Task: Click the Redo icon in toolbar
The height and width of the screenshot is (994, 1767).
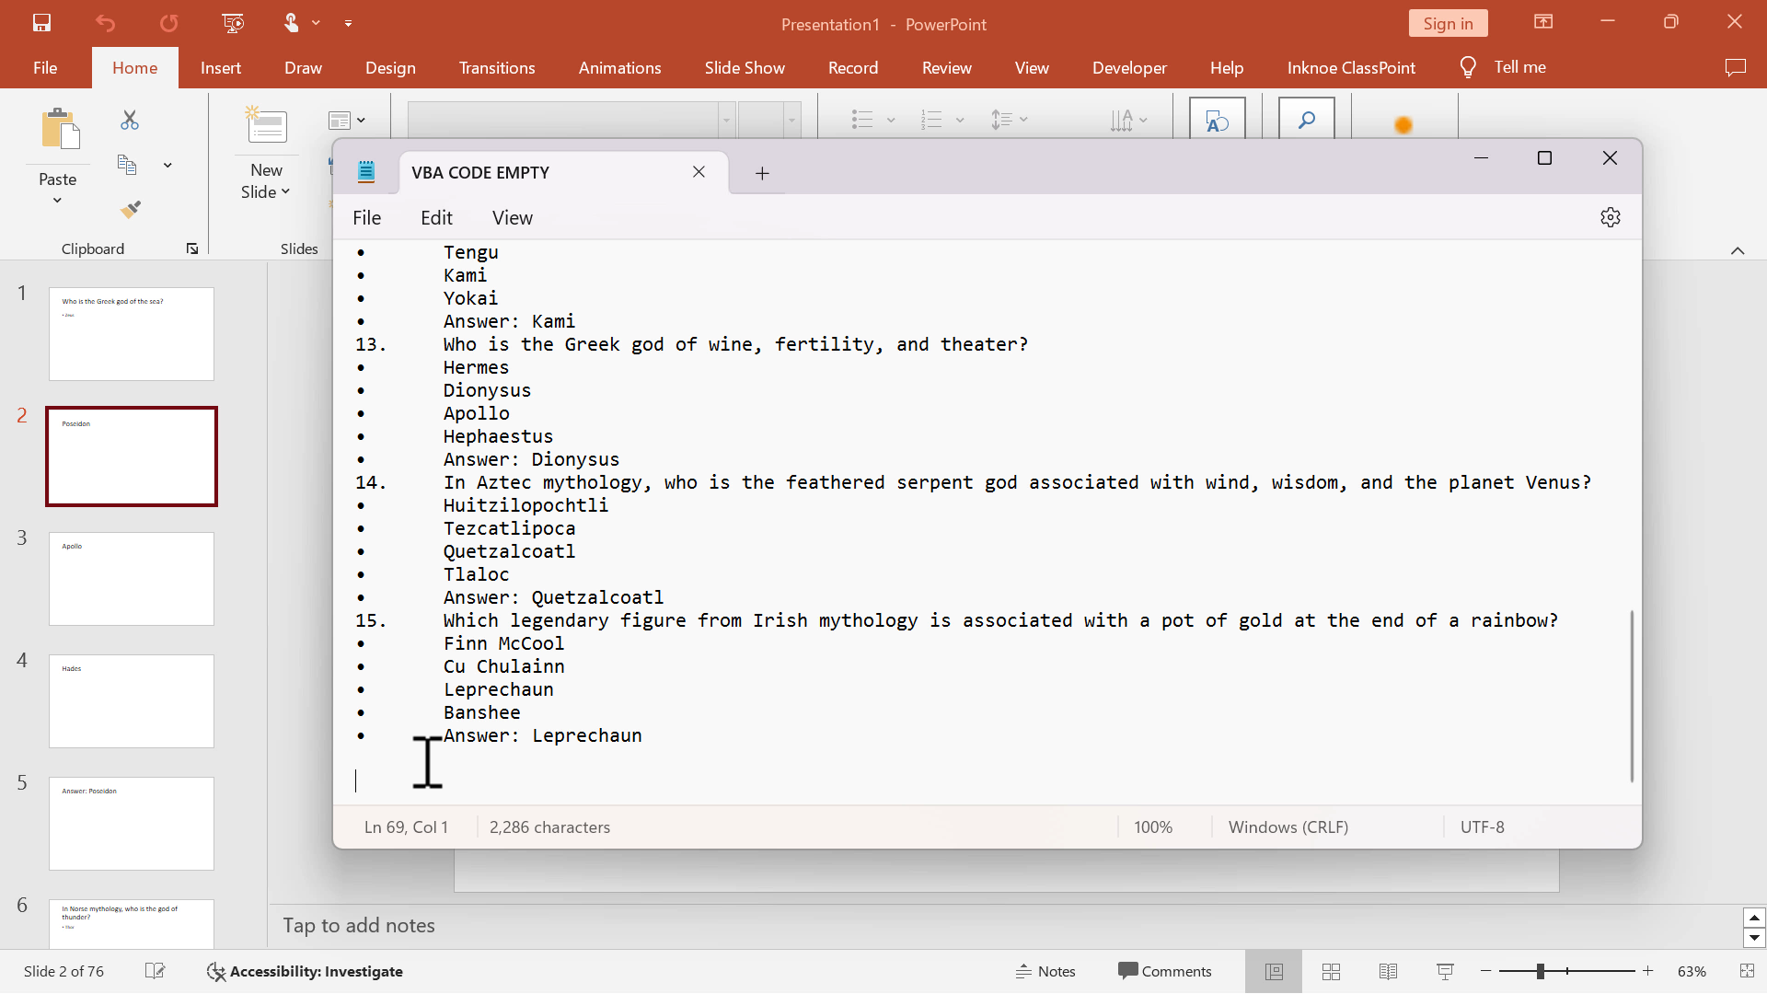Action: coord(168,22)
